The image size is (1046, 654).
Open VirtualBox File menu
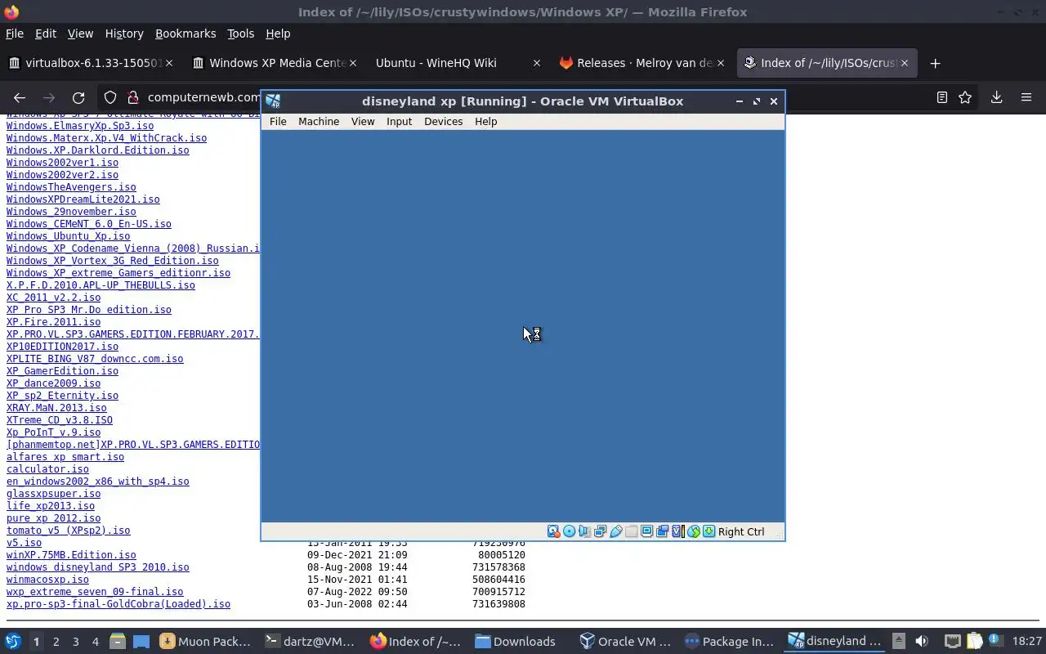278,121
